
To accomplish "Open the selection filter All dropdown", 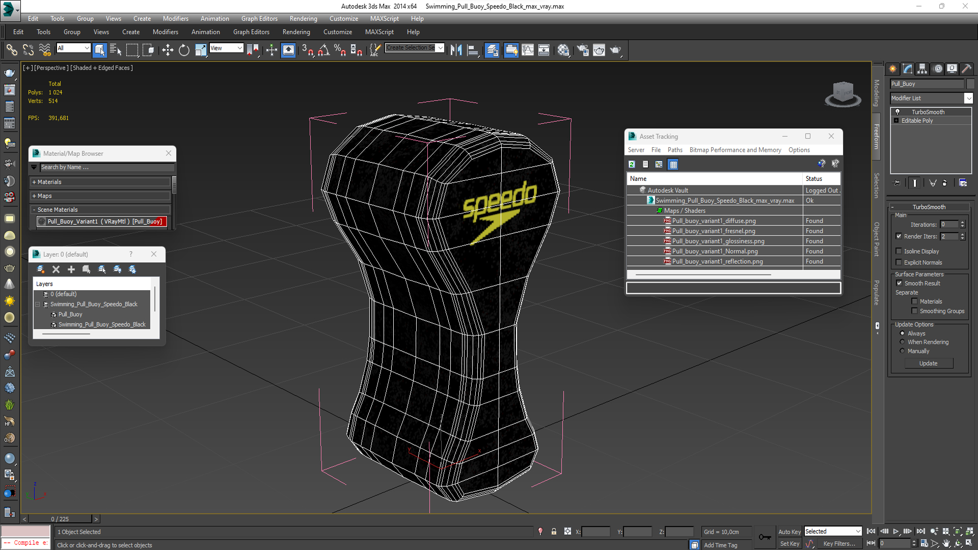I will (x=73, y=48).
